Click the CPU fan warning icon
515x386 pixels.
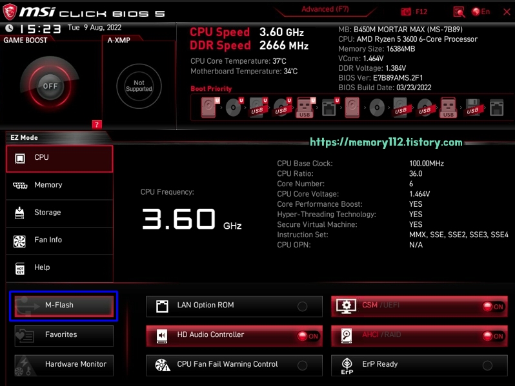pos(162,365)
